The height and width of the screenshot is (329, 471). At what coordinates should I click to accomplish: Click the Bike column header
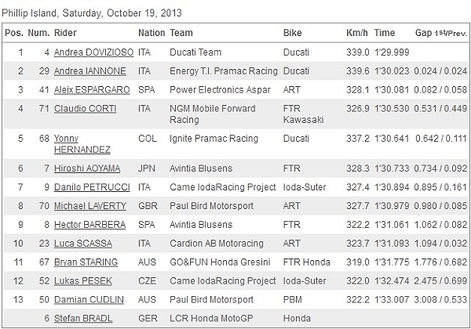tap(292, 34)
